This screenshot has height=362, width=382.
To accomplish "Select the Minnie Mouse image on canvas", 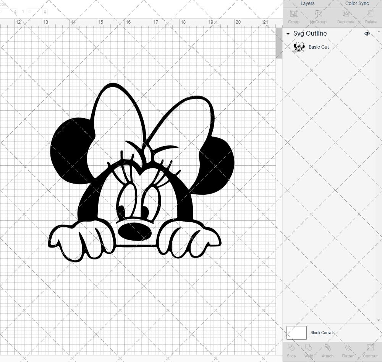I will click(x=141, y=172).
